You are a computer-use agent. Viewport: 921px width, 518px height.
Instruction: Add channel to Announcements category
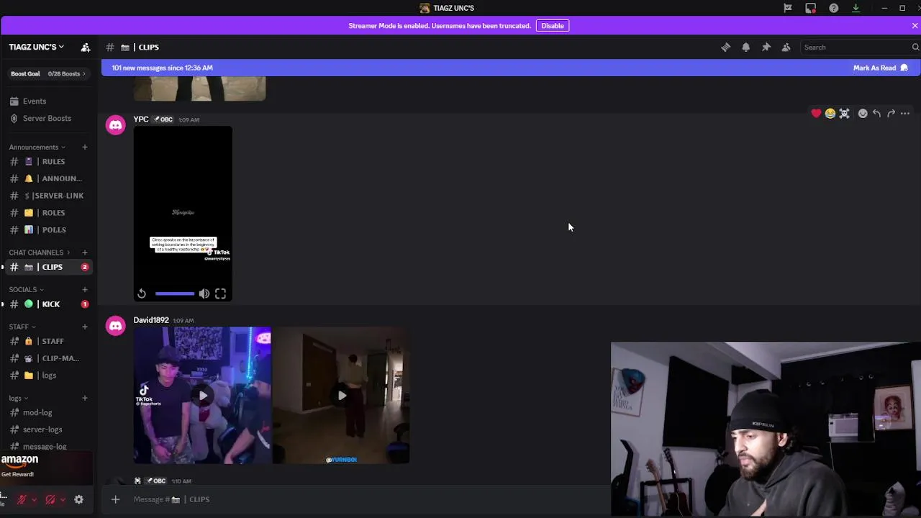[84, 147]
